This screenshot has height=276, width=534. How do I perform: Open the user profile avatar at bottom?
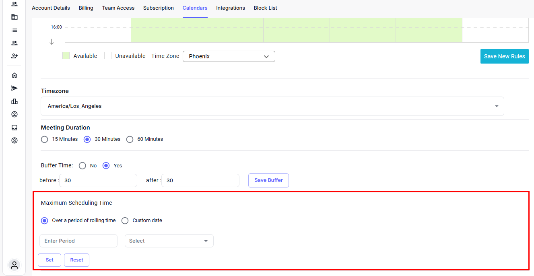tap(14, 265)
